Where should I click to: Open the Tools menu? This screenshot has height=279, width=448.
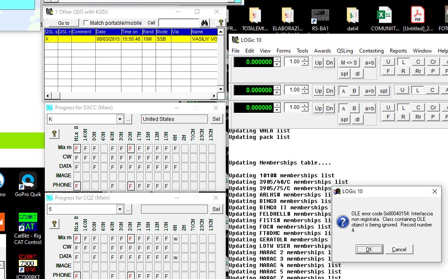coord(302,51)
